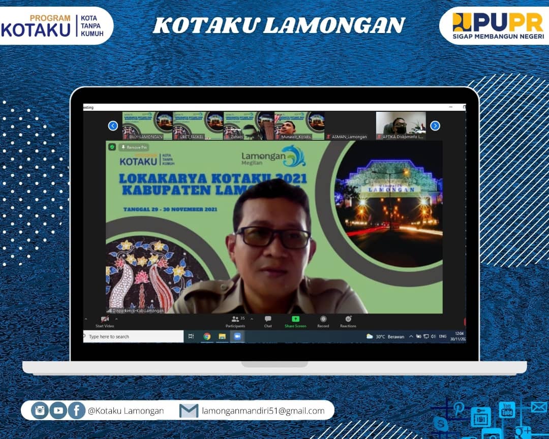Open the Reactions menu

[348, 322]
